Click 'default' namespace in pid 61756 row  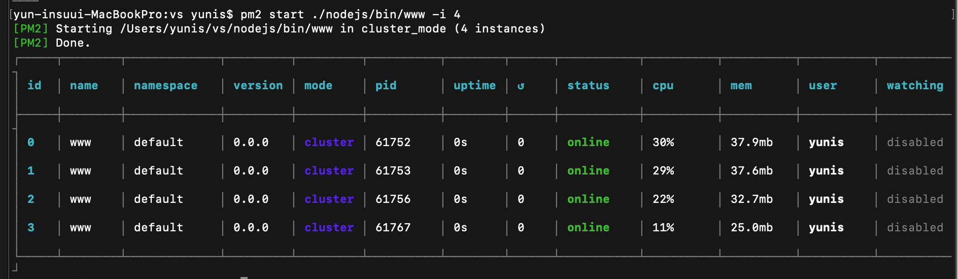(159, 199)
